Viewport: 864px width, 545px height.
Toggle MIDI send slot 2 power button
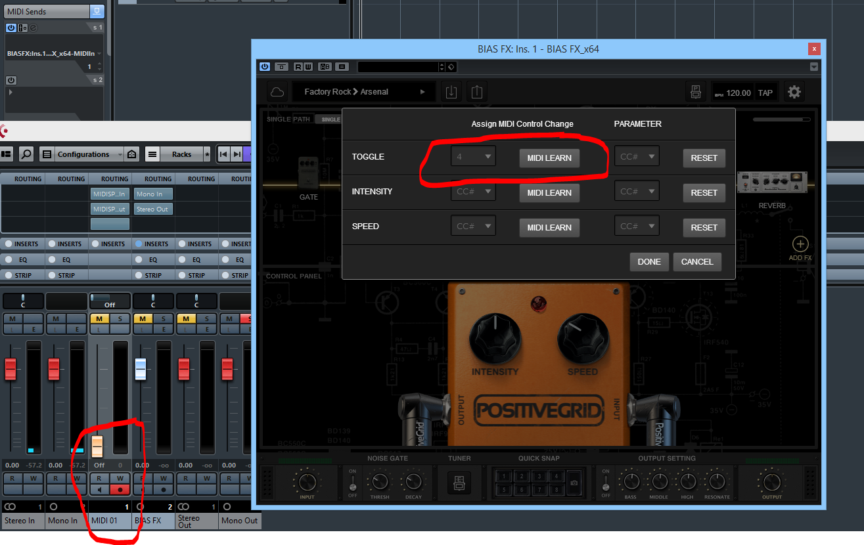tap(11, 80)
